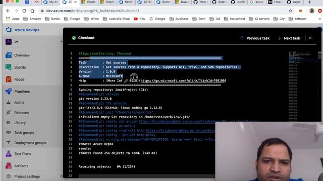Click the Library books icon
323x181 pixels.
point(9,123)
